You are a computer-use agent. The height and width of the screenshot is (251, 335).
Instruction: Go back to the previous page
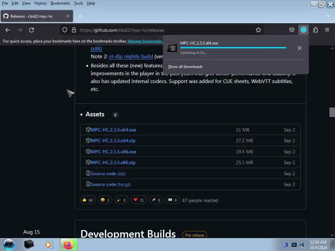click(x=8, y=30)
